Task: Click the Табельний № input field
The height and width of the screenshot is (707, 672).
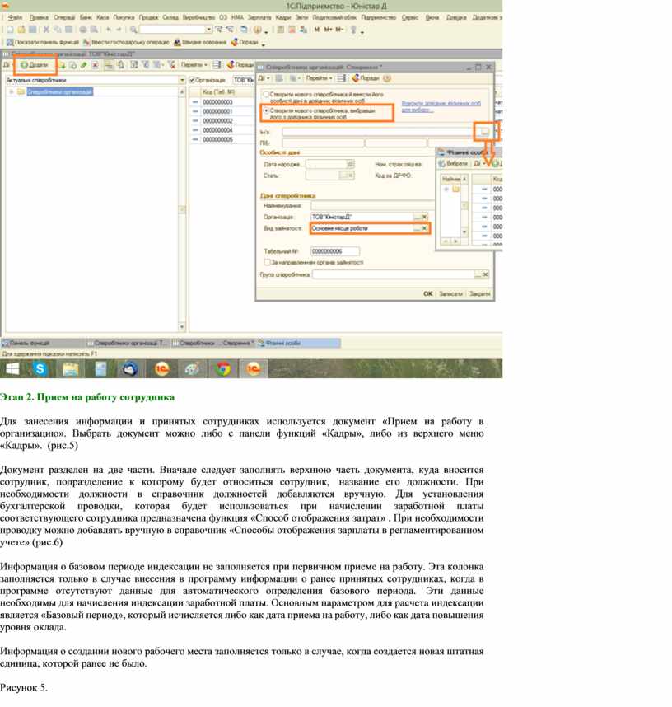Action: click(335, 251)
